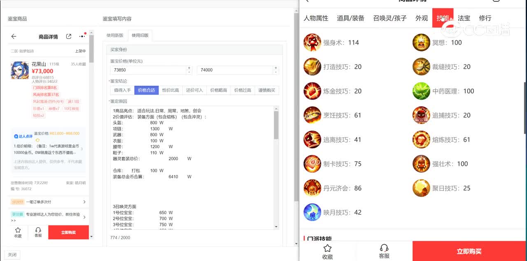Viewport: 527px width, 261px height.
Task: Open the 修行 tab
Action: click(485, 18)
